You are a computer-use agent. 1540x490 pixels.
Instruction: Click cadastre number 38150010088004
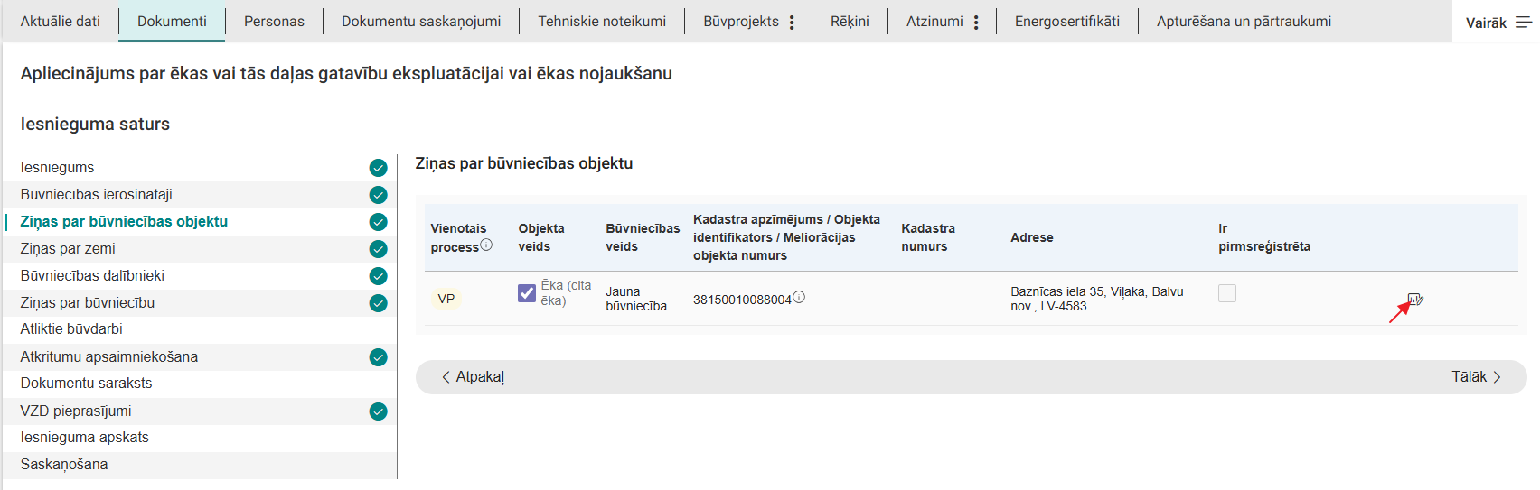tap(742, 300)
